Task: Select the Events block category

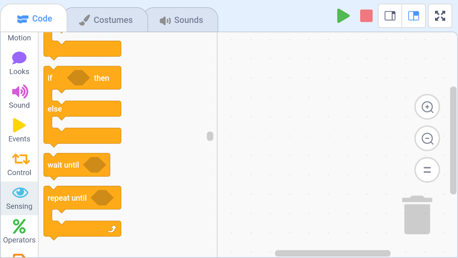Action: (19, 131)
